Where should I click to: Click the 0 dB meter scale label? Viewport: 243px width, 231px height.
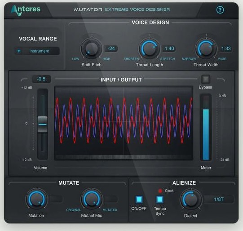222,96
